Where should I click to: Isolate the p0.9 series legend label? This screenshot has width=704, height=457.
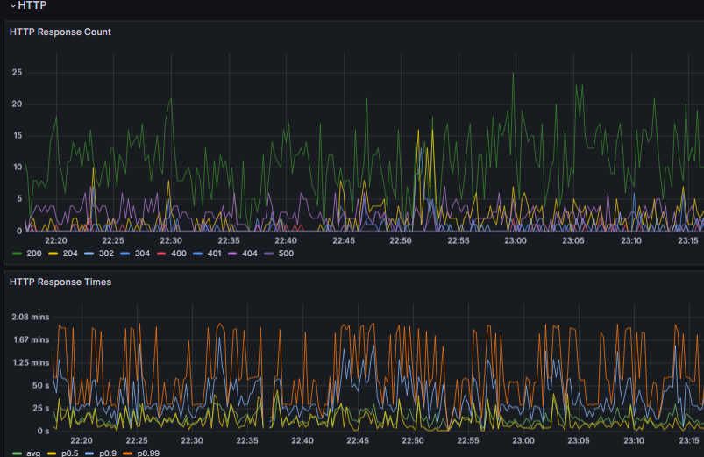[x=107, y=453]
